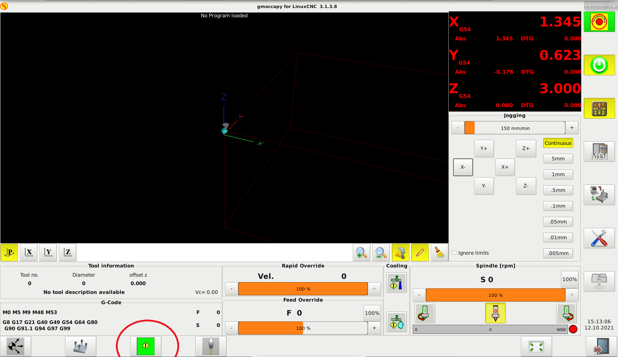
Task: Stop the spindle
Action: click(x=495, y=313)
